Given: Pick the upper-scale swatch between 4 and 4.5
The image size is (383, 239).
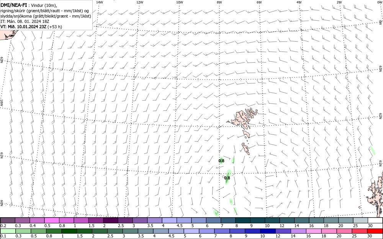Looking at the screenshot, I should tap(169, 220).
